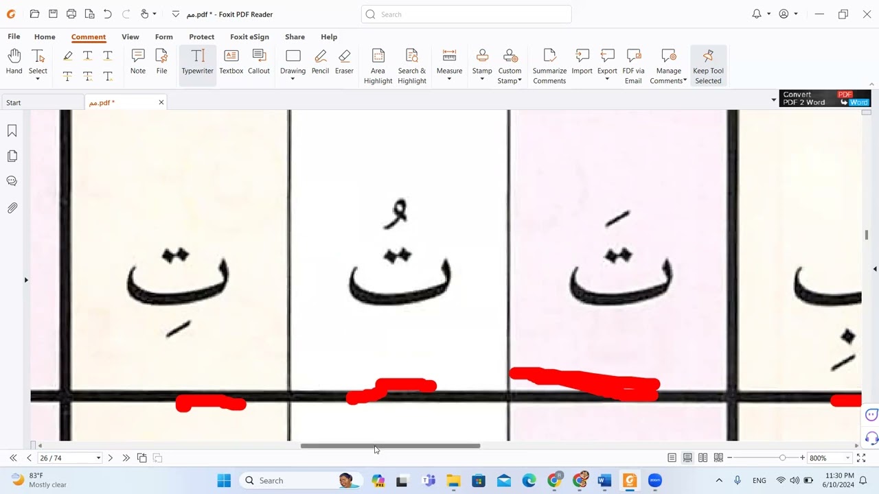
Task: Open the File menu
Action: (14, 36)
